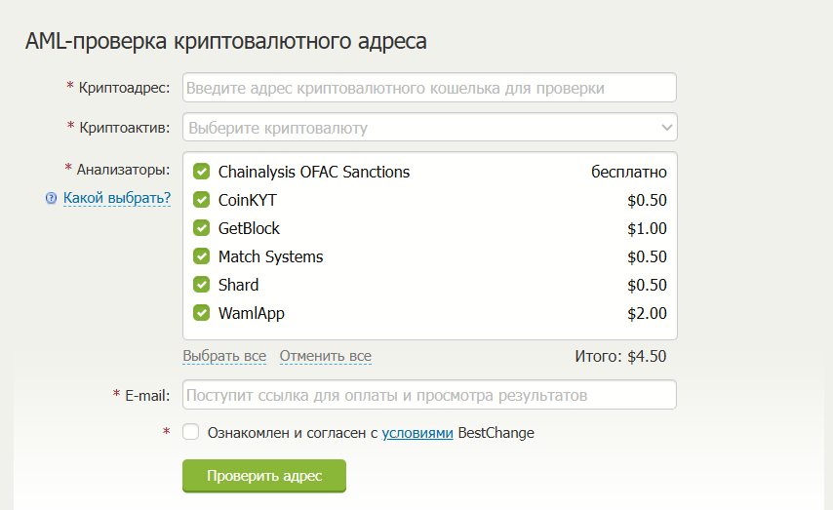This screenshot has height=510, width=833.
Task: Disable the GetBlock analyzer checkbox
Action: pos(202,228)
